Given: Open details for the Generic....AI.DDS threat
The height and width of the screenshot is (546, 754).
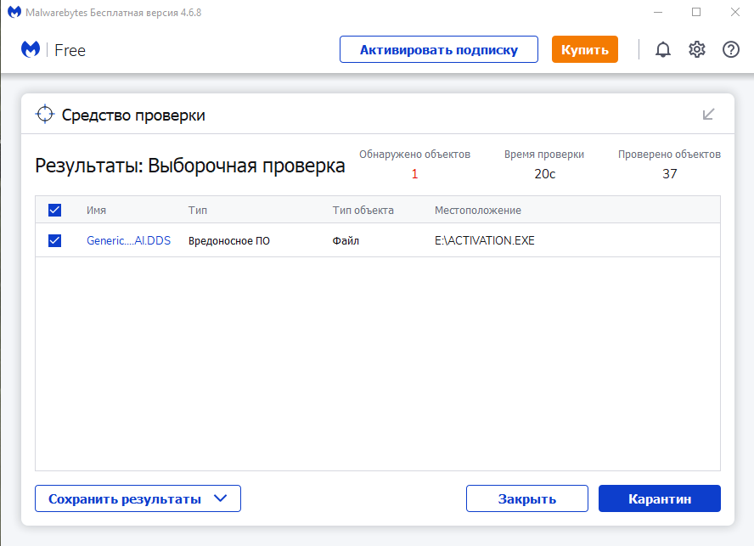Looking at the screenshot, I should pos(128,240).
